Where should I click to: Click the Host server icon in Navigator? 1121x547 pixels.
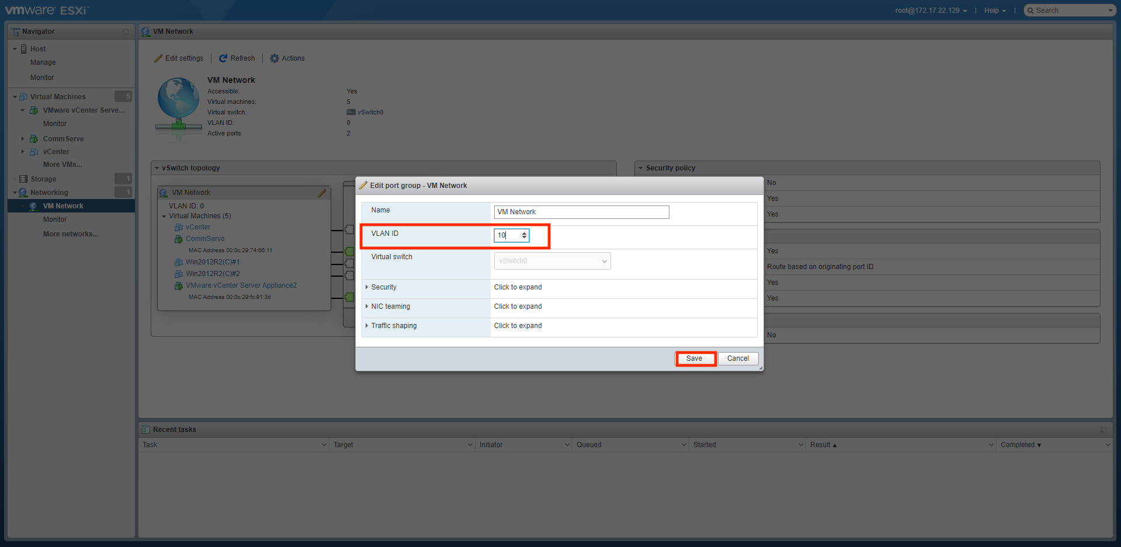24,49
